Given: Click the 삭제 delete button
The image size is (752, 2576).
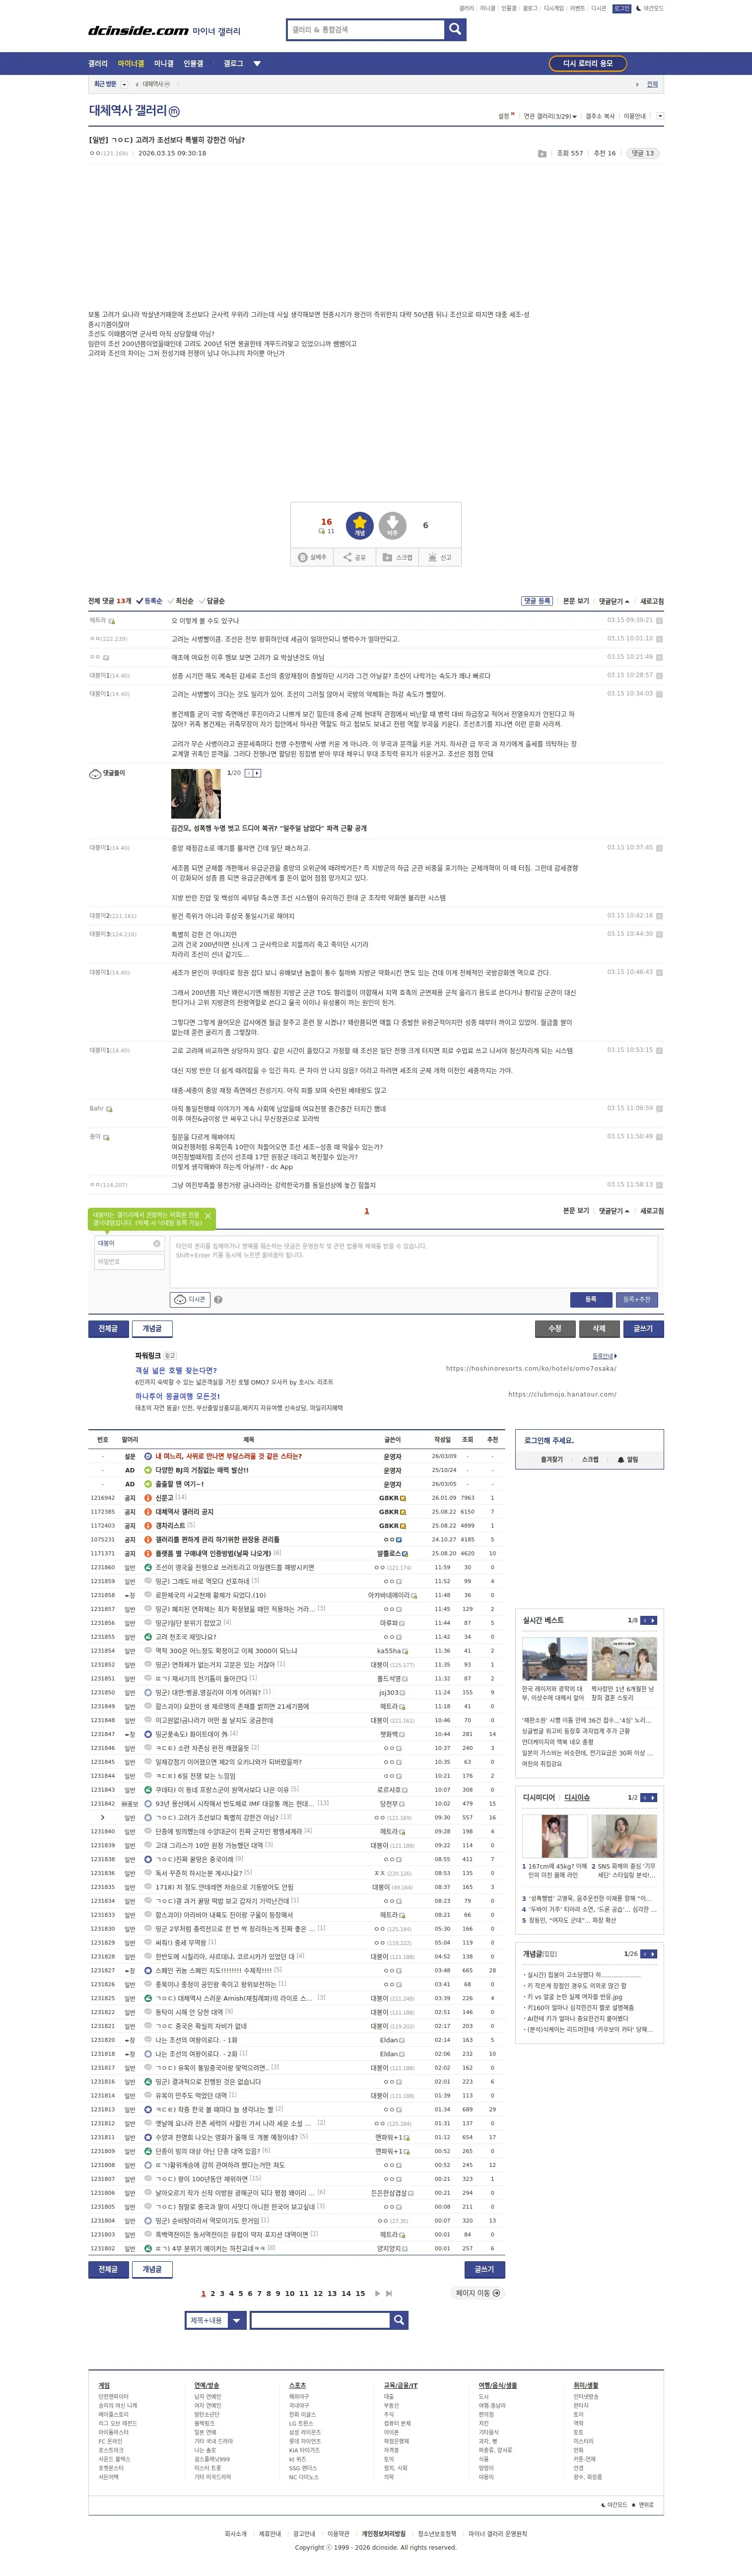Looking at the screenshot, I should tap(599, 1328).
